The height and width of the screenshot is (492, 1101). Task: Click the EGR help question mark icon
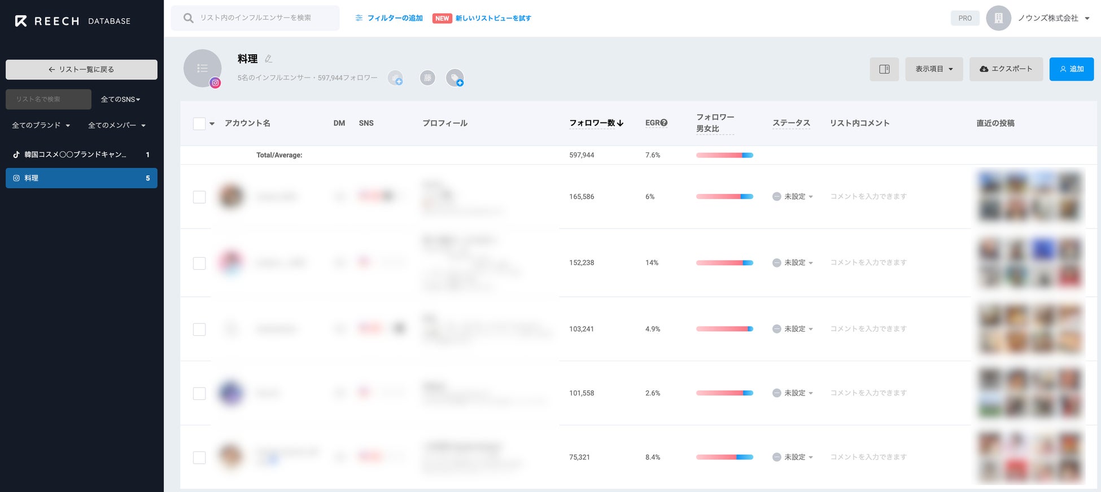tap(664, 122)
